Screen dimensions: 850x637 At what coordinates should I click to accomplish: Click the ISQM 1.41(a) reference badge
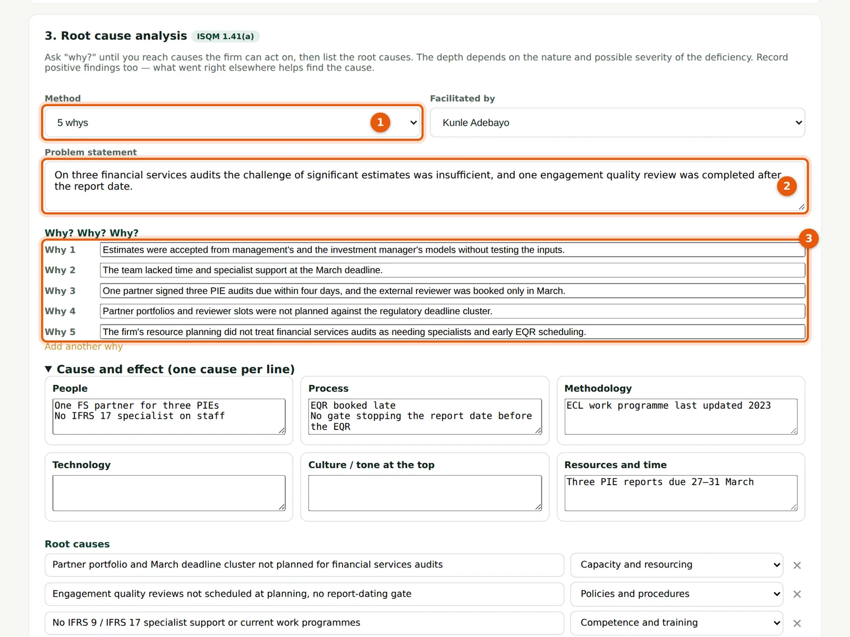coord(225,36)
